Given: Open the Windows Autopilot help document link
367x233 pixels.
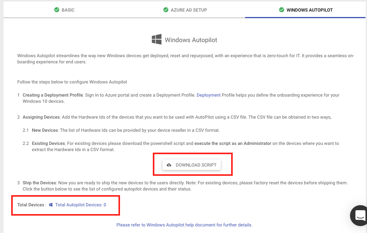Looking at the screenshot, I should pos(184,225).
